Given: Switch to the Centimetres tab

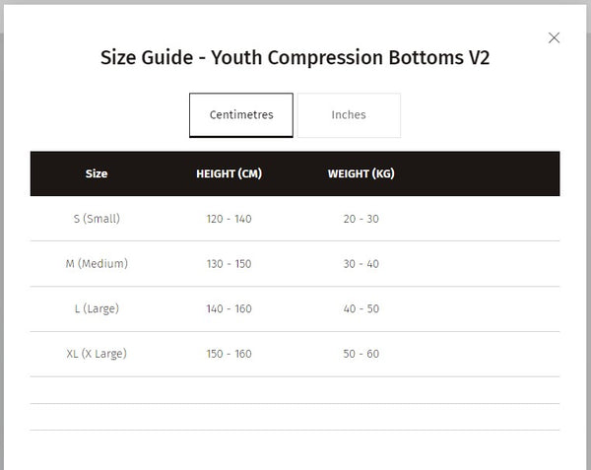Looking at the screenshot, I should pos(241,115).
